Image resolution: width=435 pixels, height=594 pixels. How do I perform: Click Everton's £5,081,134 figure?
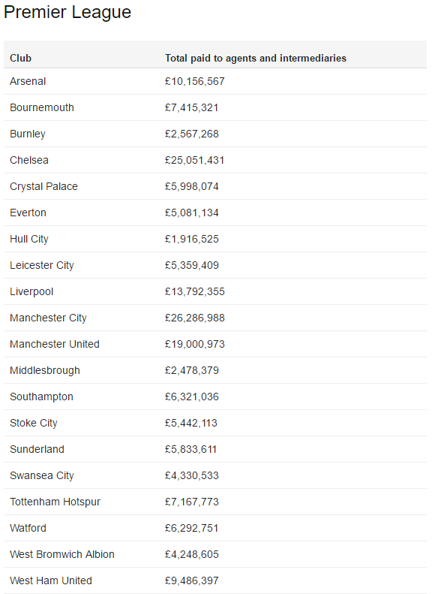pos(191,213)
